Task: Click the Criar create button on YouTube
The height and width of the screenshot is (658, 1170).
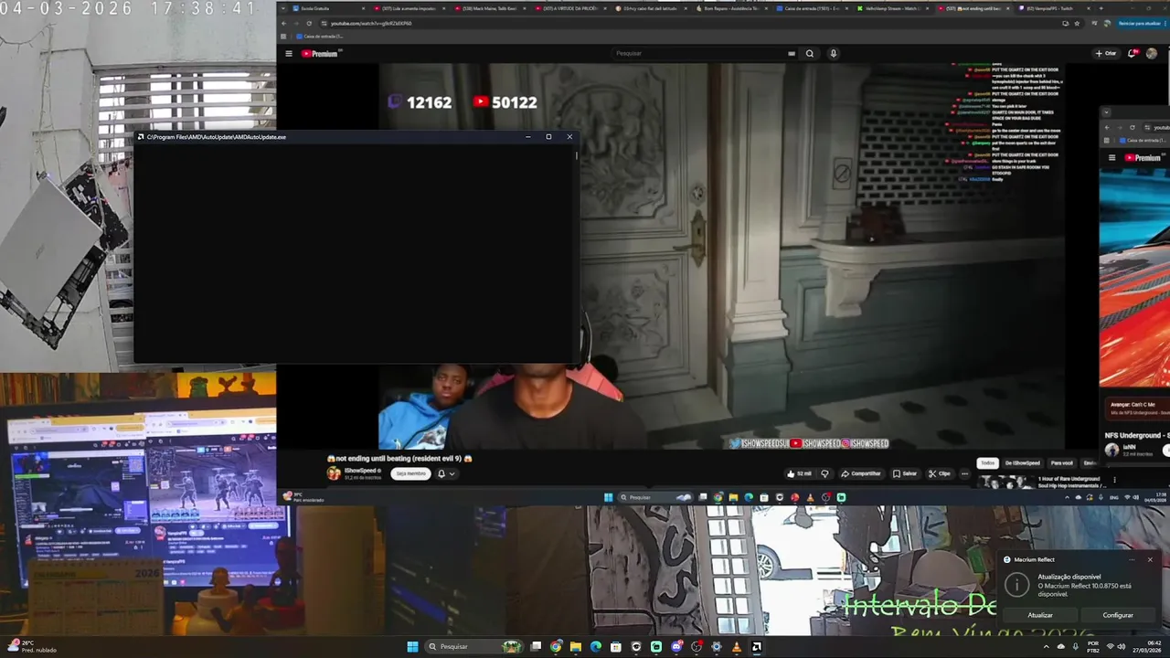Action: [x=1106, y=53]
